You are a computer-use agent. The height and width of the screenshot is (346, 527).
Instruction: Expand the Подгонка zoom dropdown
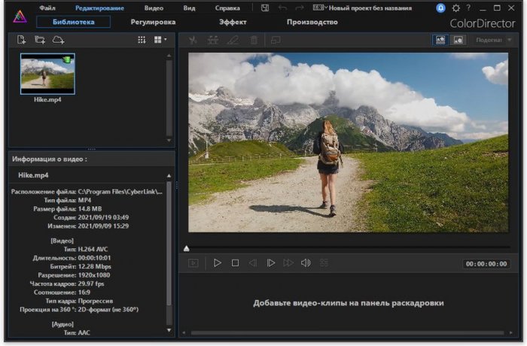493,40
